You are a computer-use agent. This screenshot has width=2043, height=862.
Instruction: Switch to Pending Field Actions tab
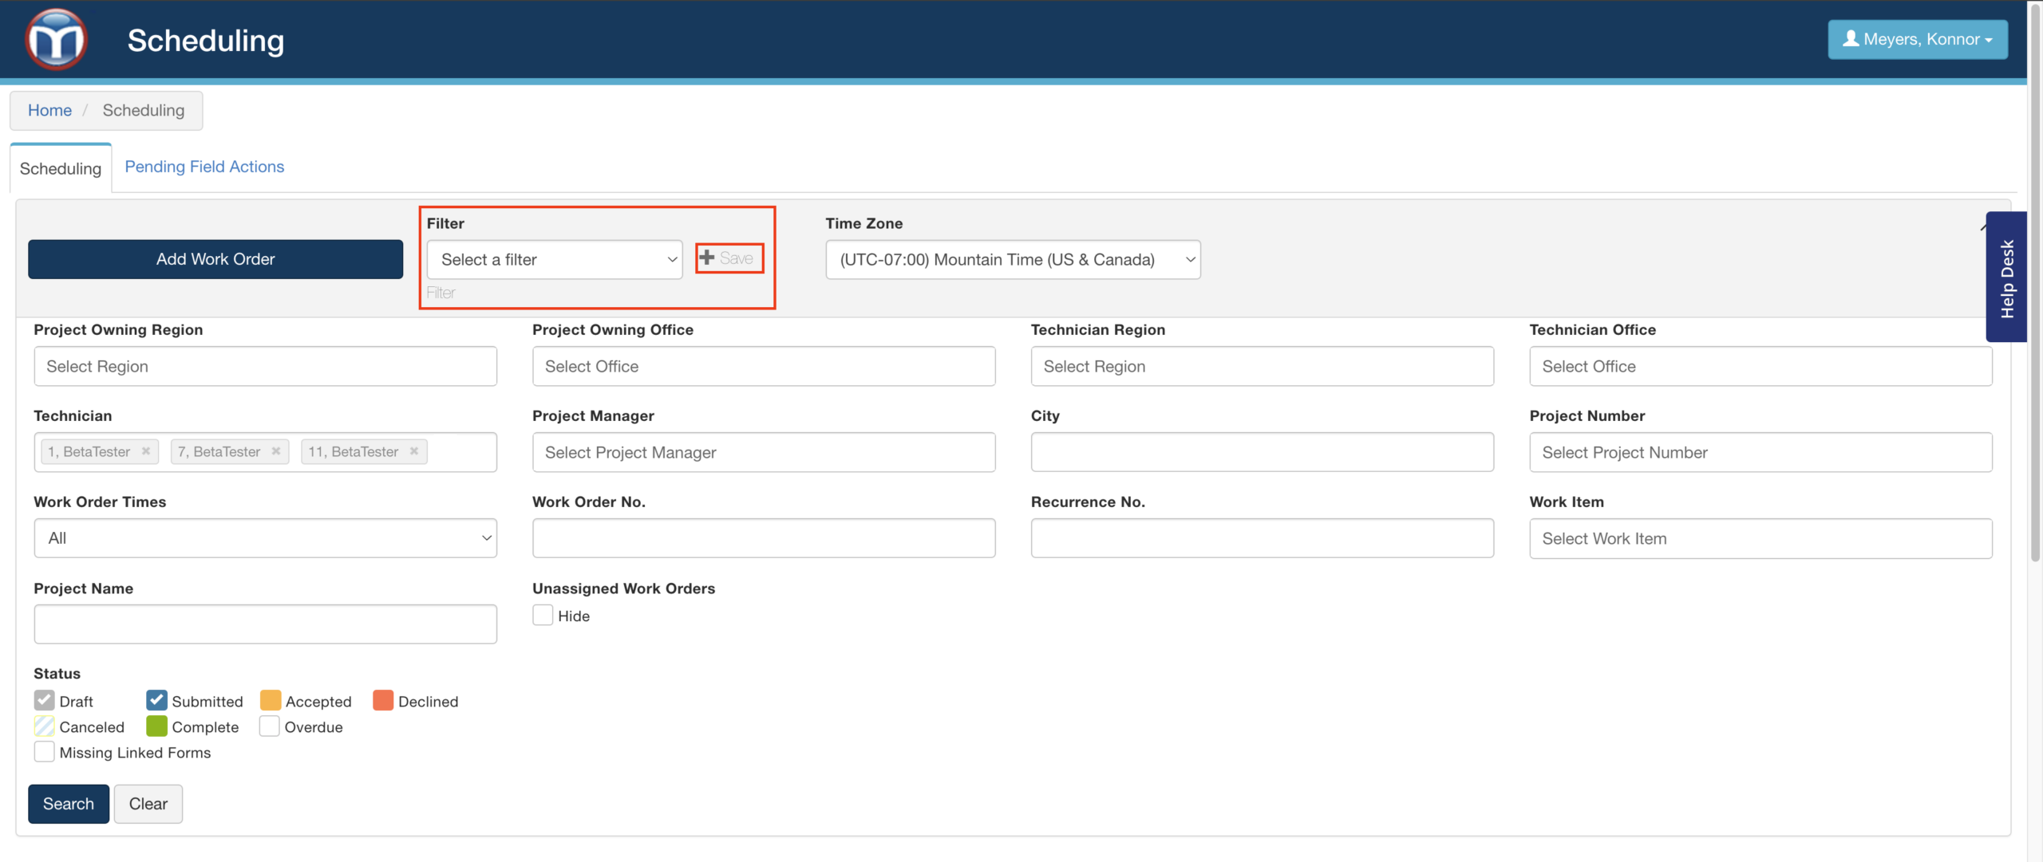(204, 167)
